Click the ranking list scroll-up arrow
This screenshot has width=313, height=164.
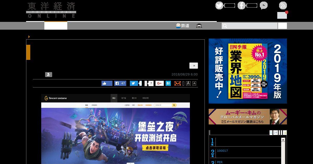[283, 140]
